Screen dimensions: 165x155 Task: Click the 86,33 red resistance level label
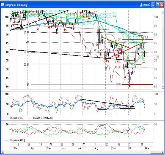[x=144, y=38]
